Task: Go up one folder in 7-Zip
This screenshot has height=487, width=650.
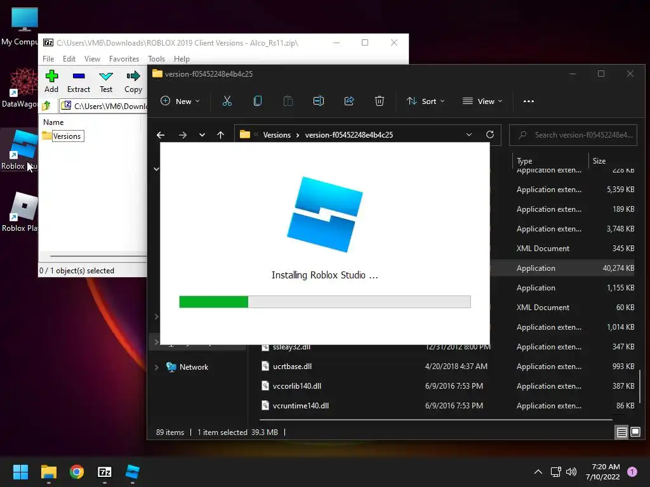Action: click(x=46, y=106)
